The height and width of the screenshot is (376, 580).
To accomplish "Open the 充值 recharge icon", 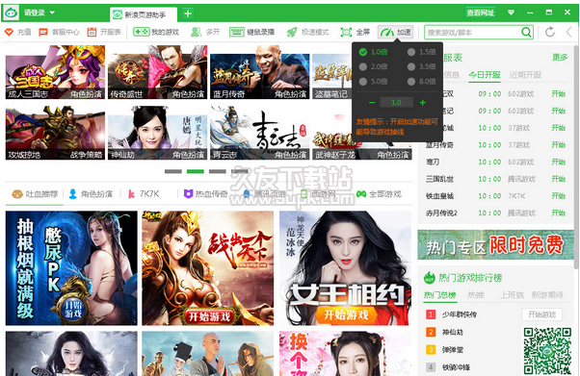I will [x=9, y=32].
